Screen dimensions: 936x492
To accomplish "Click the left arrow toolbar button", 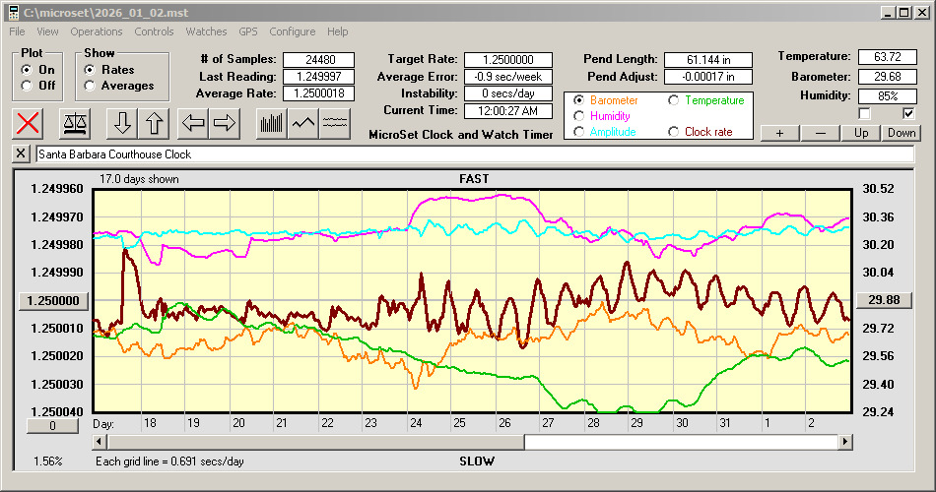I will (x=193, y=122).
